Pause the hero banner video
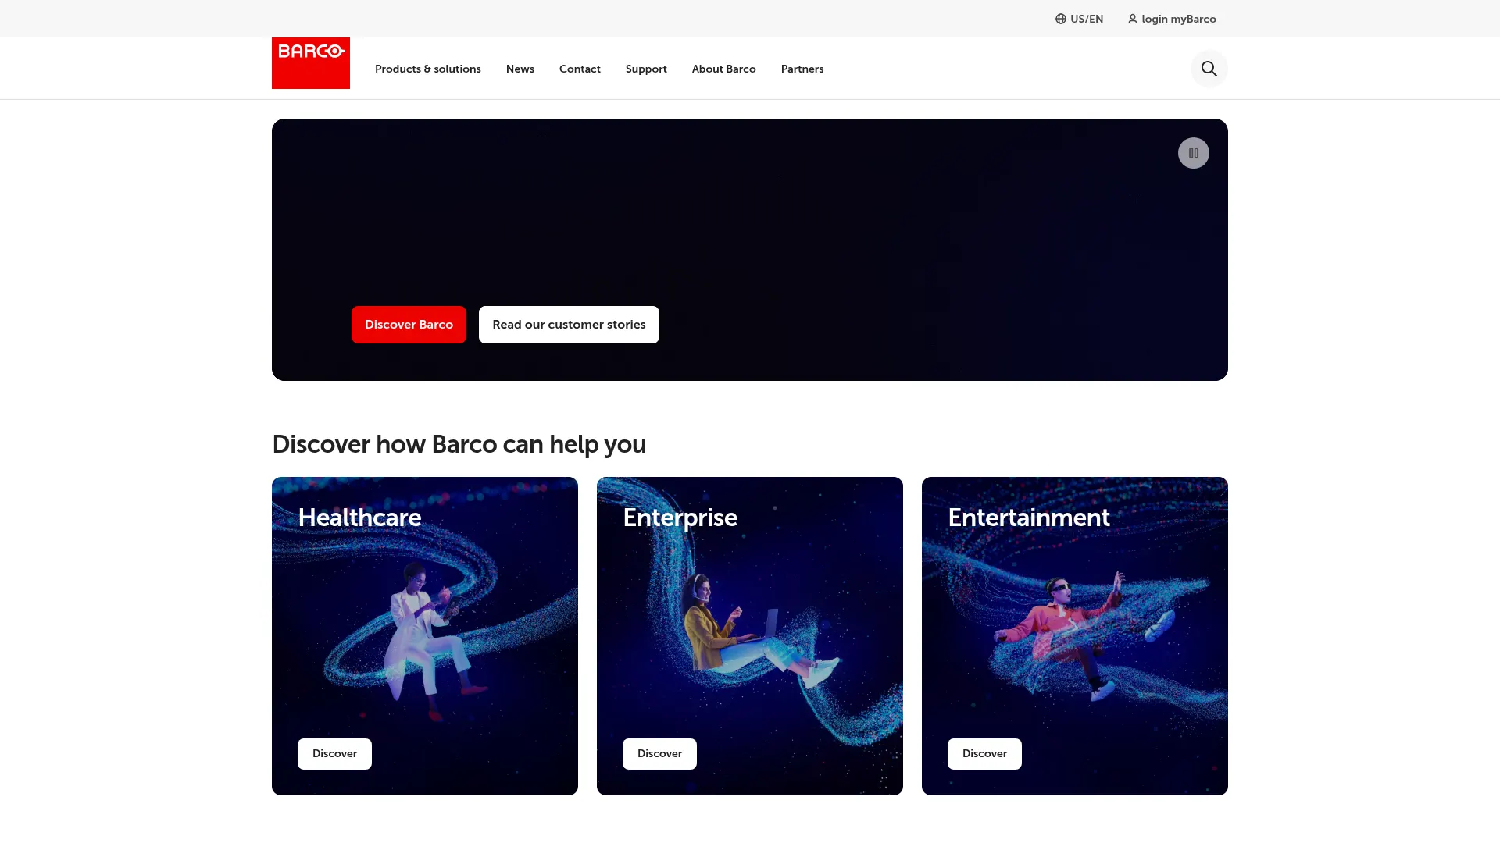The image size is (1500, 843). [x=1193, y=153]
